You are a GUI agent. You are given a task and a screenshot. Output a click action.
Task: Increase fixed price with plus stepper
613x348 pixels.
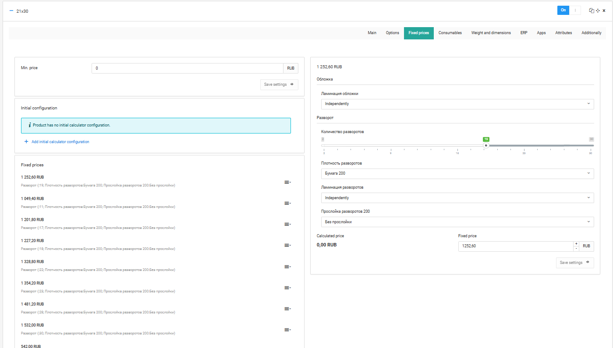[576, 244]
